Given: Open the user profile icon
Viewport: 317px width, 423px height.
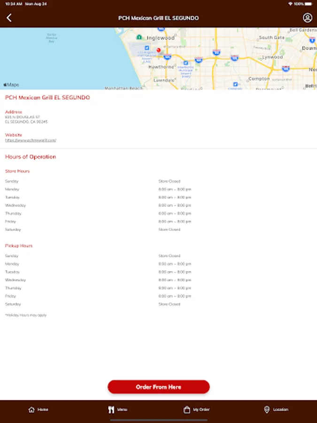Looking at the screenshot, I should [307, 18].
